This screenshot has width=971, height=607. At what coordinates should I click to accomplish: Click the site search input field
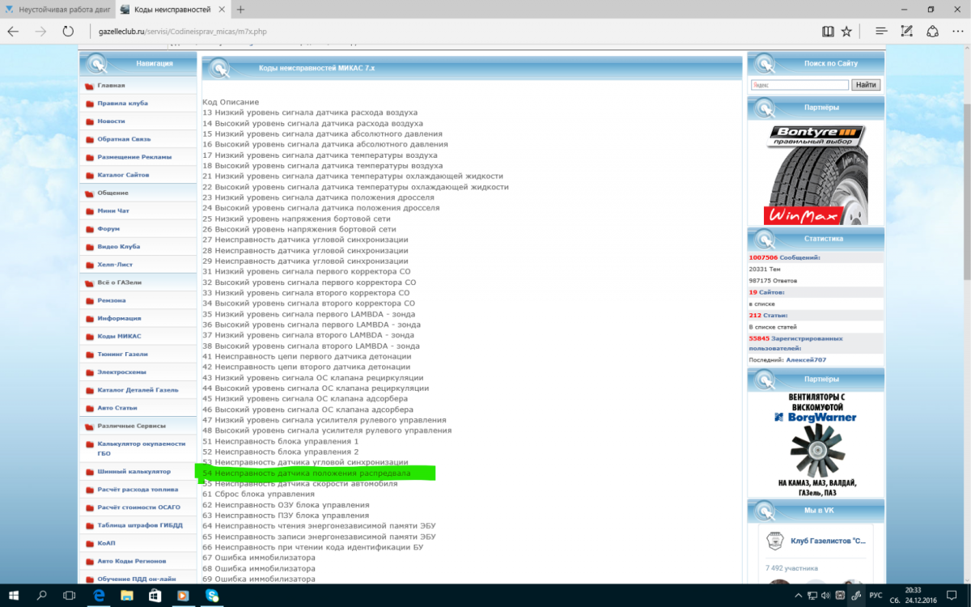coord(799,85)
